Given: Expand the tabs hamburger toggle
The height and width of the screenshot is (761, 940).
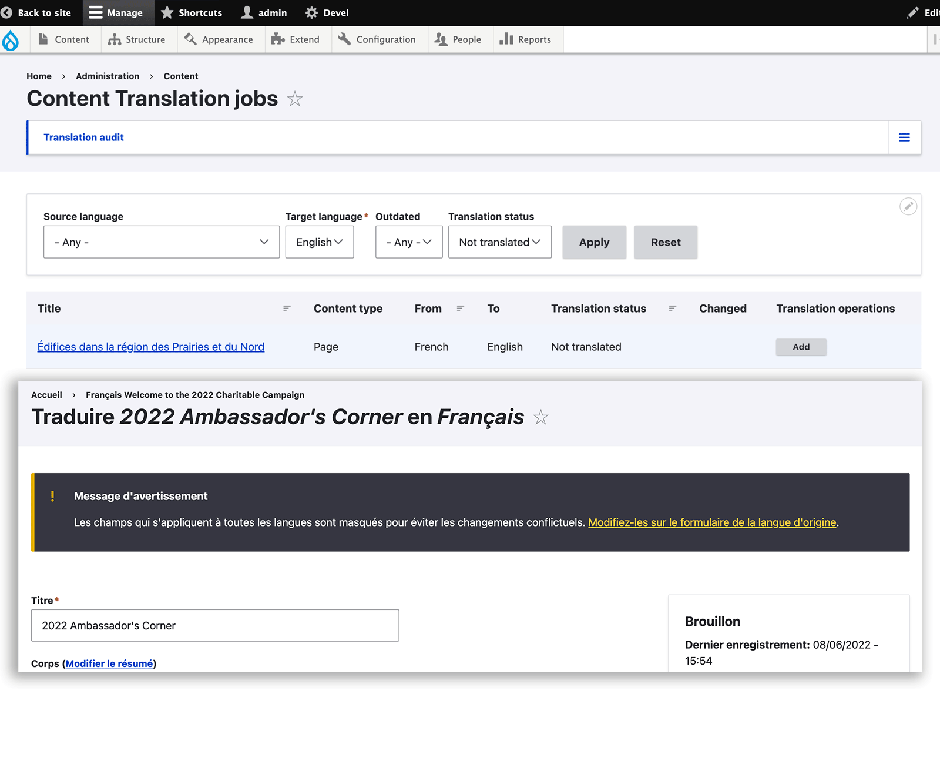Looking at the screenshot, I should [x=904, y=138].
